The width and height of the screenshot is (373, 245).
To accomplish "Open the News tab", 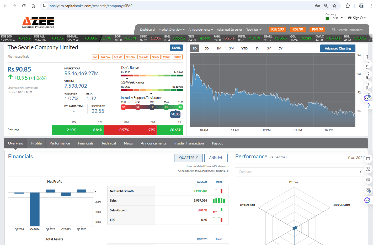I will 128,143.
